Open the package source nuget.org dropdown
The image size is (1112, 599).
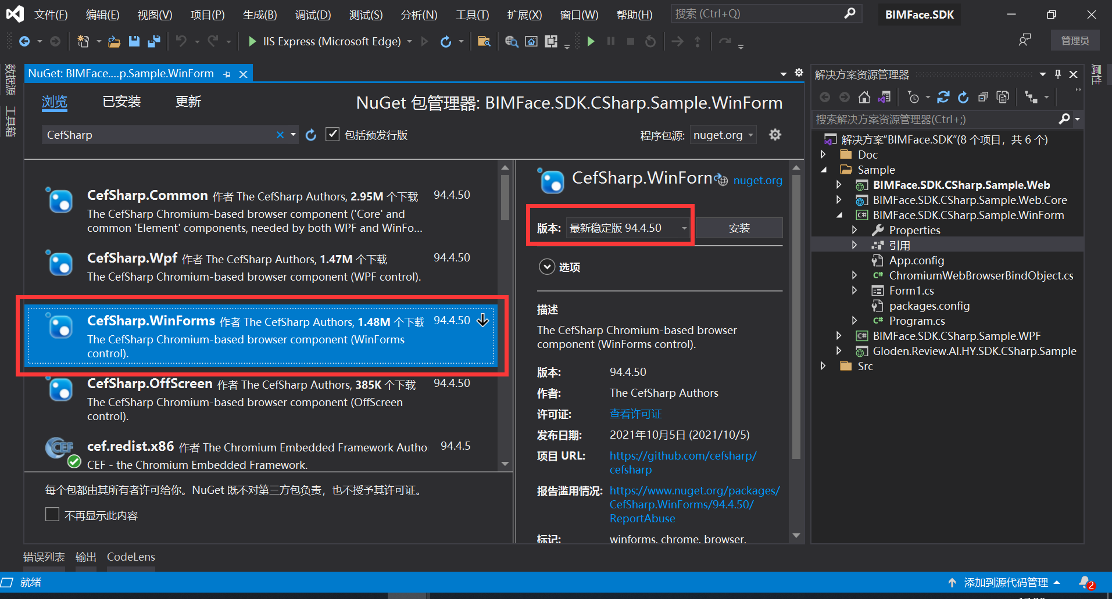click(x=724, y=135)
